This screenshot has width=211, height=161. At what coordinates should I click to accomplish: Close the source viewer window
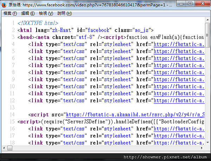tap(203, 4)
